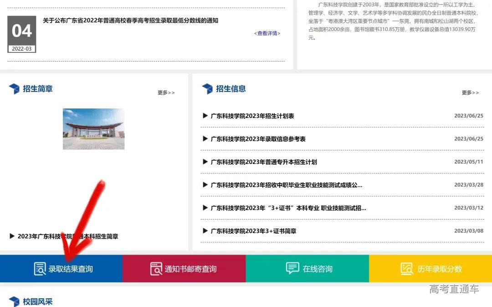The image size is (492, 307).
Task: Open 广东科技学院2023年录取信息参考表
Action: point(253,138)
